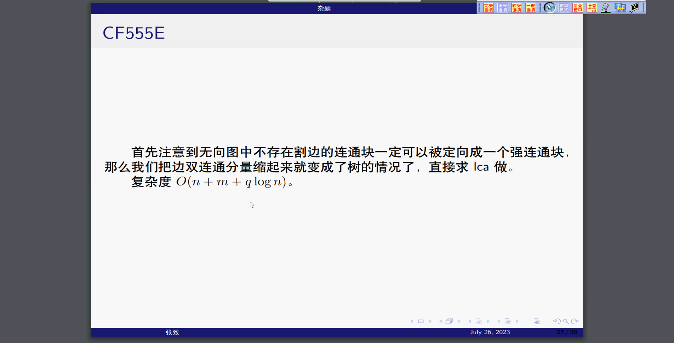Open the annotation pen tool in the toolbar
The image size is (674, 343).
[x=606, y=7]
